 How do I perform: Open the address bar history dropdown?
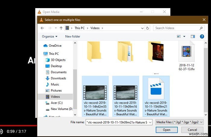point(142,28)
